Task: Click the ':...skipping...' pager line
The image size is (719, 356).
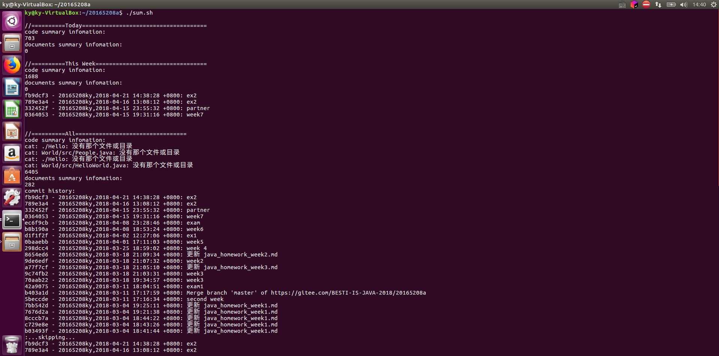Action: [50, 337]
